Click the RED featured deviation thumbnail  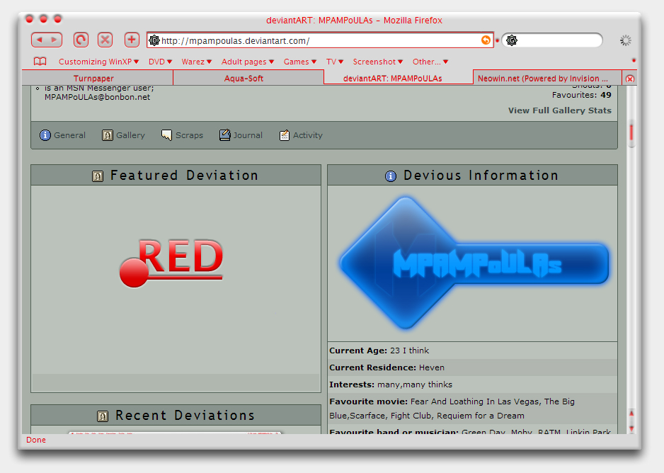click(x=173, y=262)
